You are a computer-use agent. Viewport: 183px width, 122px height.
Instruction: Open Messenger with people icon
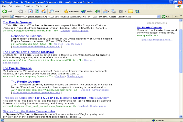click(x=137, y=12)
